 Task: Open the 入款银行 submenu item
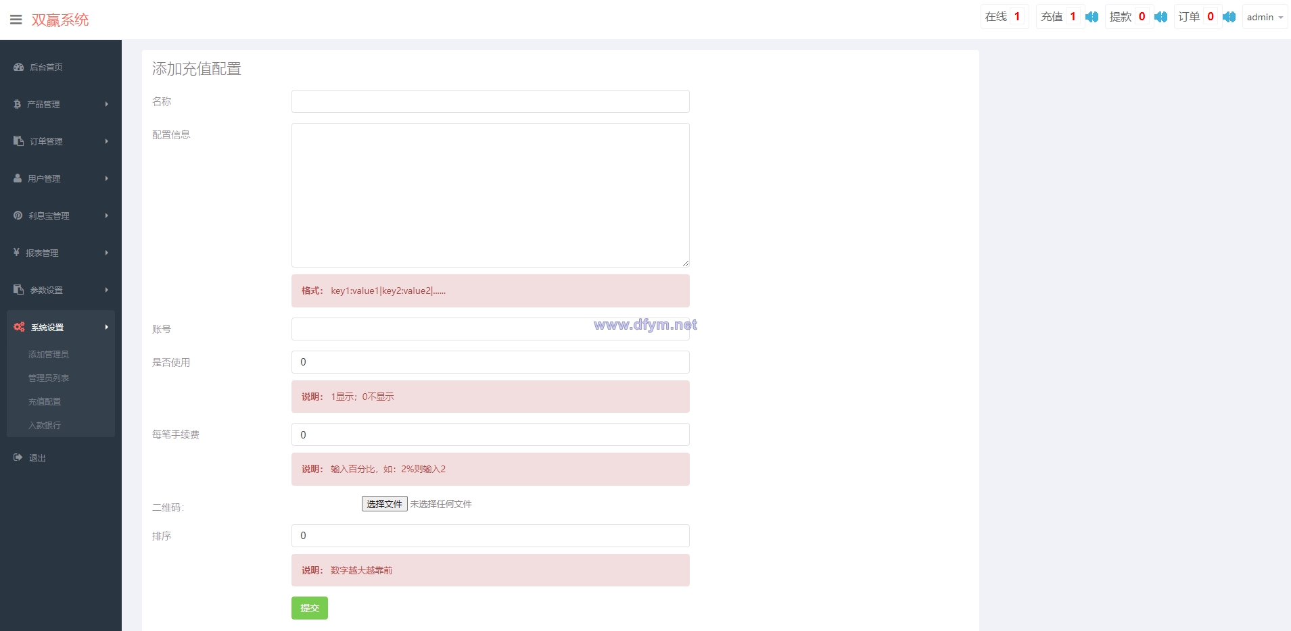tap(45, 425)
